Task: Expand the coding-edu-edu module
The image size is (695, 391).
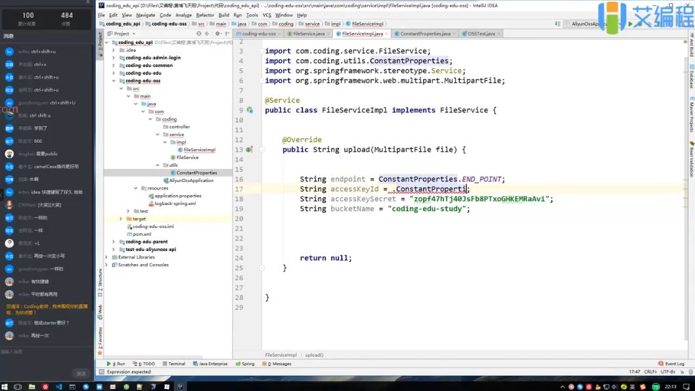Action: coord(114,73)
